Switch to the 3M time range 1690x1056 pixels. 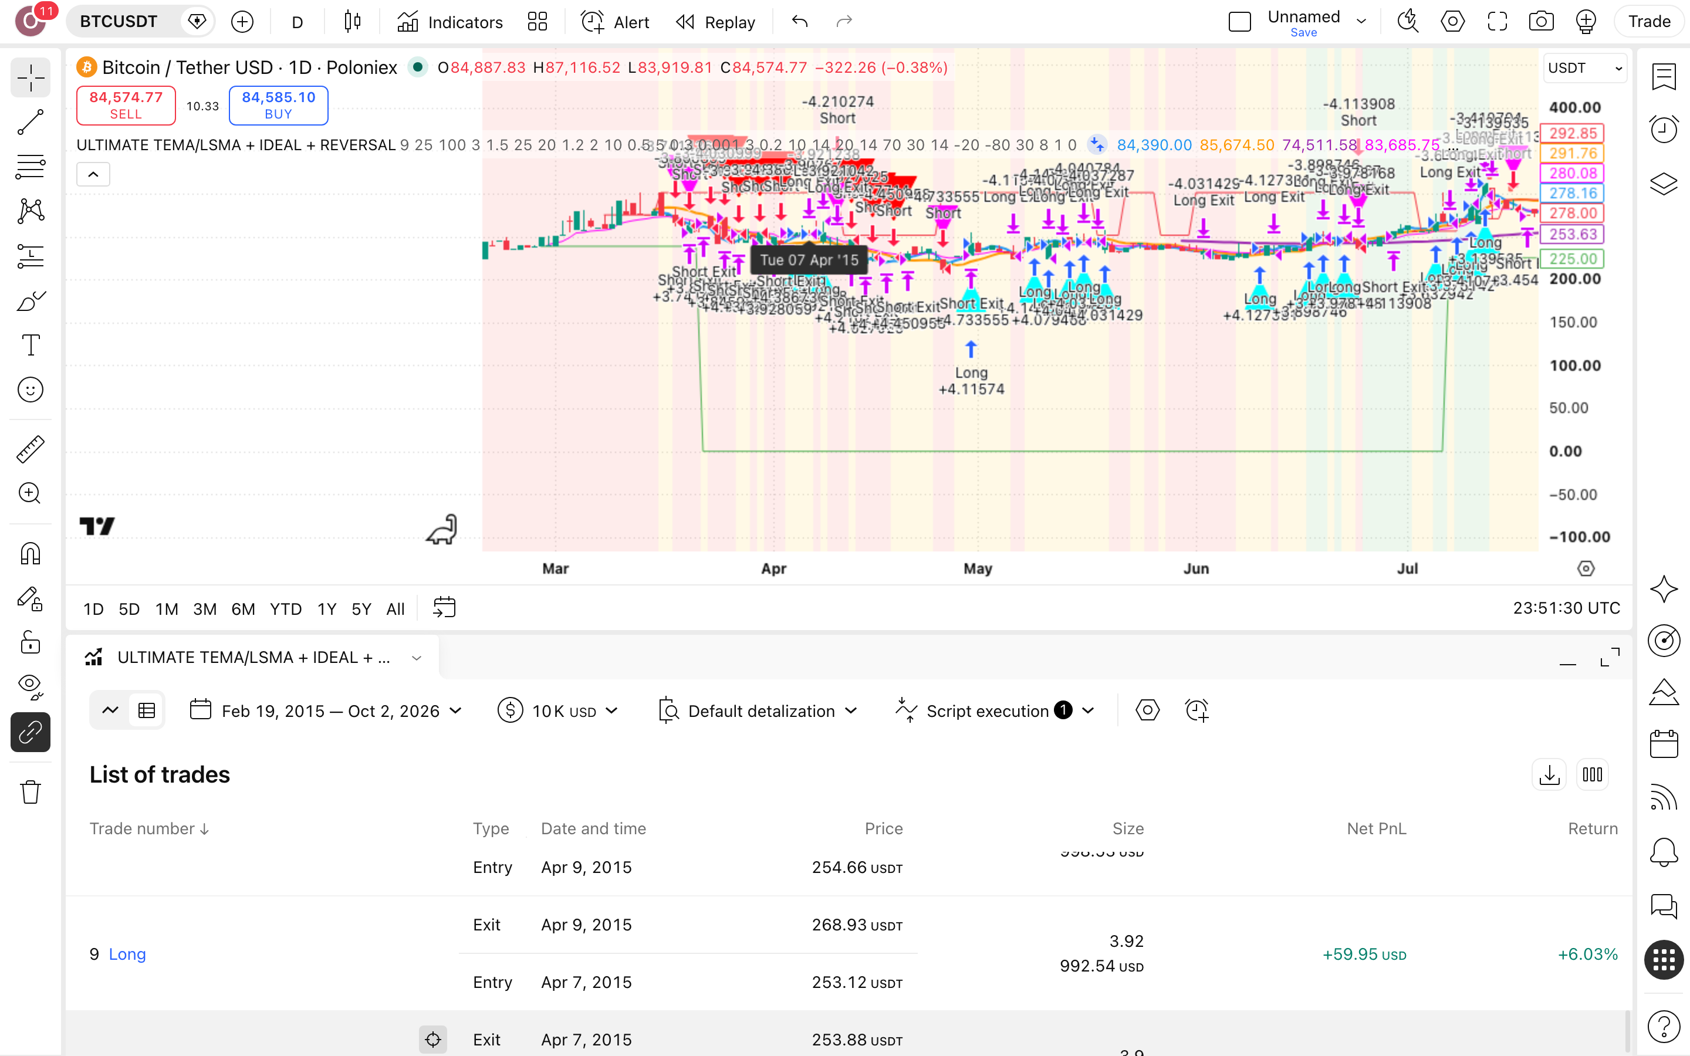pos(205,609)
